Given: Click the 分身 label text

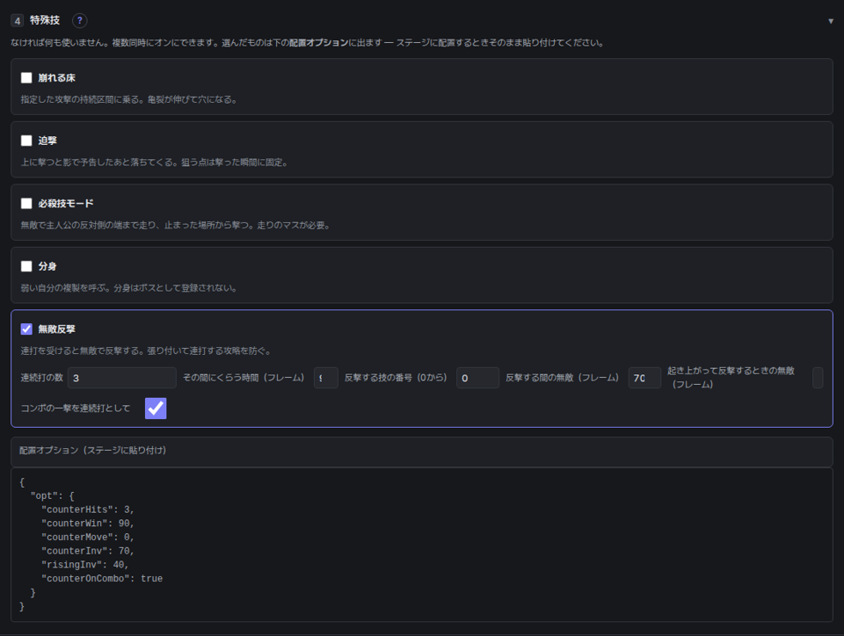Looking at the screenshot, I should pos(47,266).
